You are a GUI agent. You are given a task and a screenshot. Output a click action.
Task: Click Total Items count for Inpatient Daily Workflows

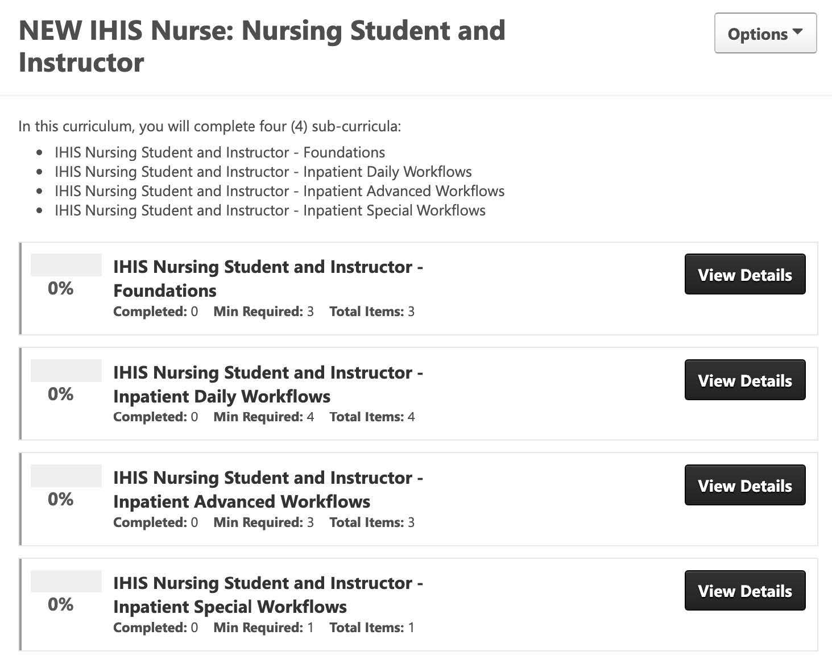click(x=372, y=417)
